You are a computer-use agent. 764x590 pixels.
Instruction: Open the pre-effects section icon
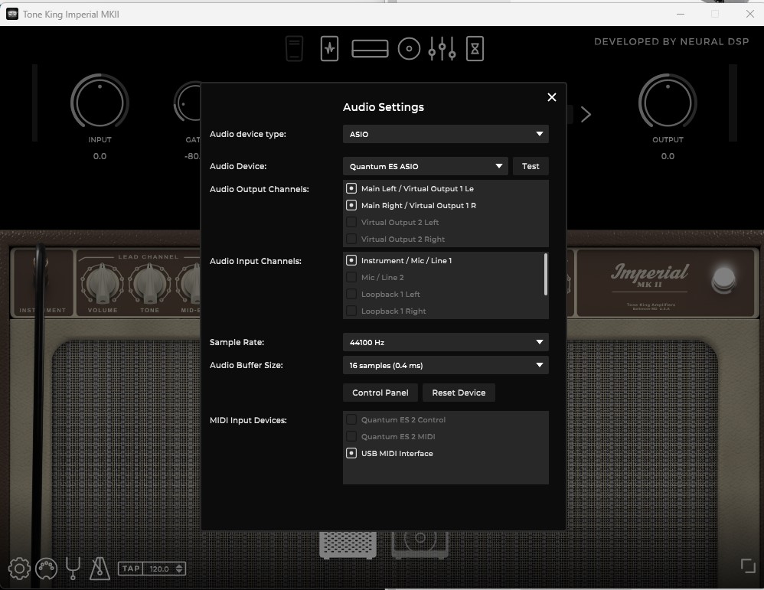[329, 48]
